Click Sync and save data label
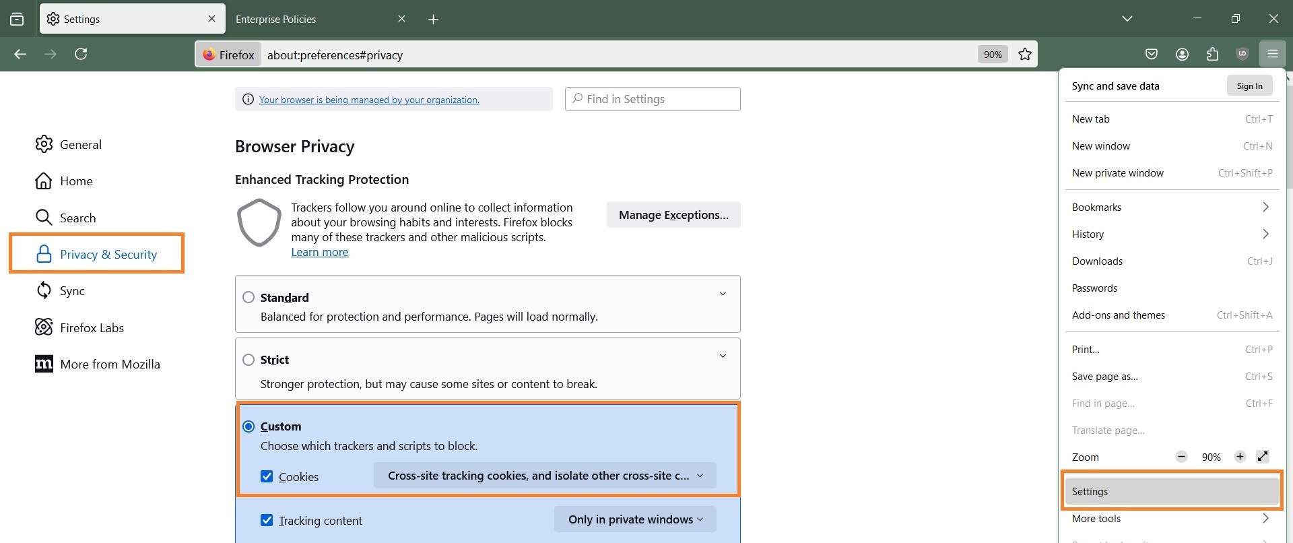This screenshot has width=1293, height=543. 1115,86
